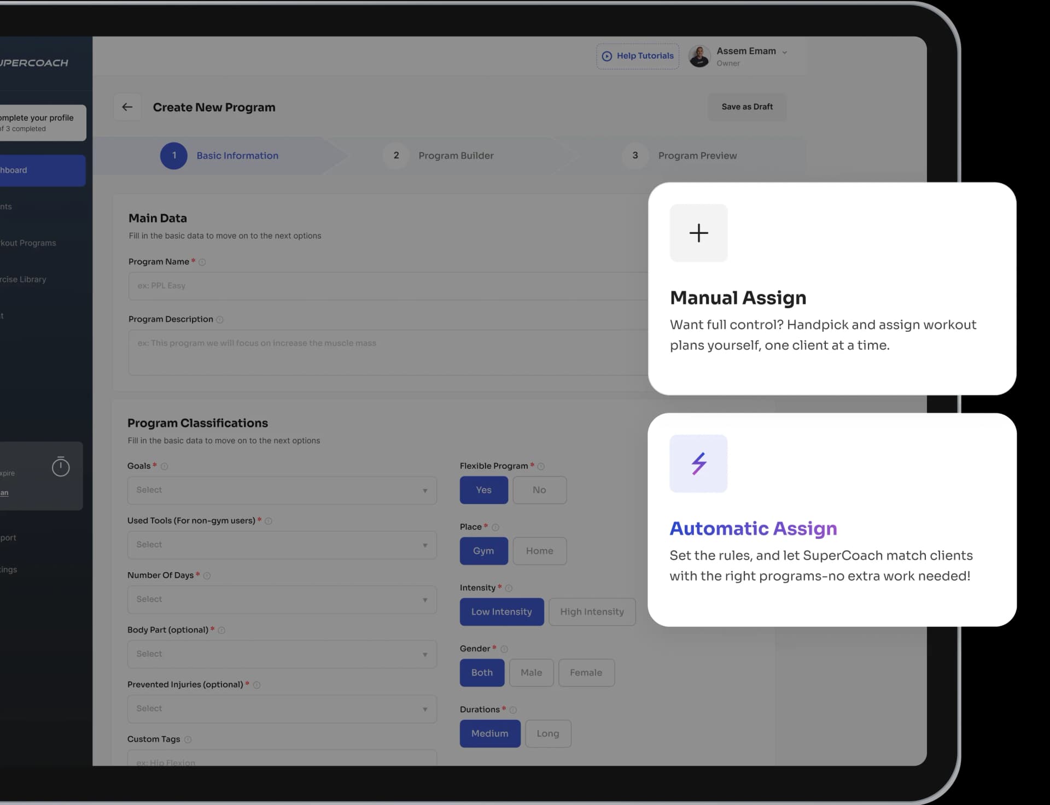Open the Prevented Injuries dropdown
This screenshot has height=805, width=1050.
click(x=282, y=709)
